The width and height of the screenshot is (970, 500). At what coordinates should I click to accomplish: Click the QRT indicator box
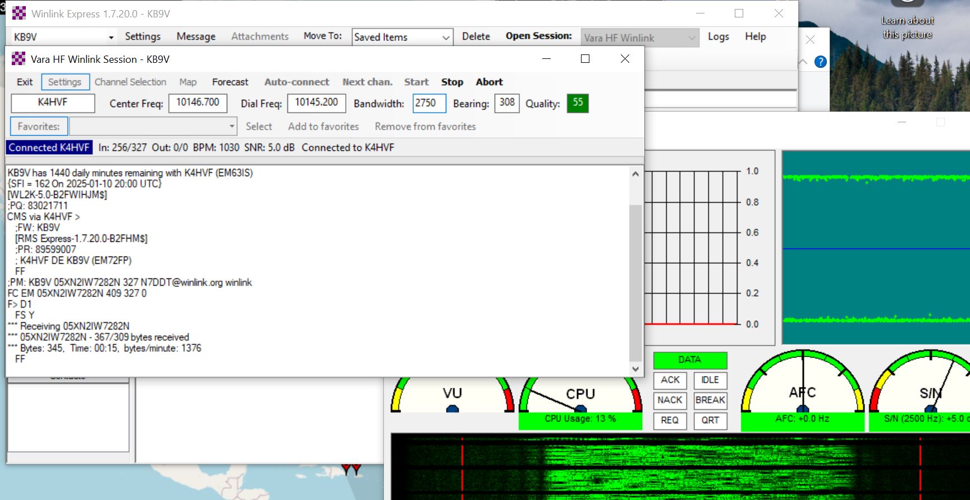(710, 420)
